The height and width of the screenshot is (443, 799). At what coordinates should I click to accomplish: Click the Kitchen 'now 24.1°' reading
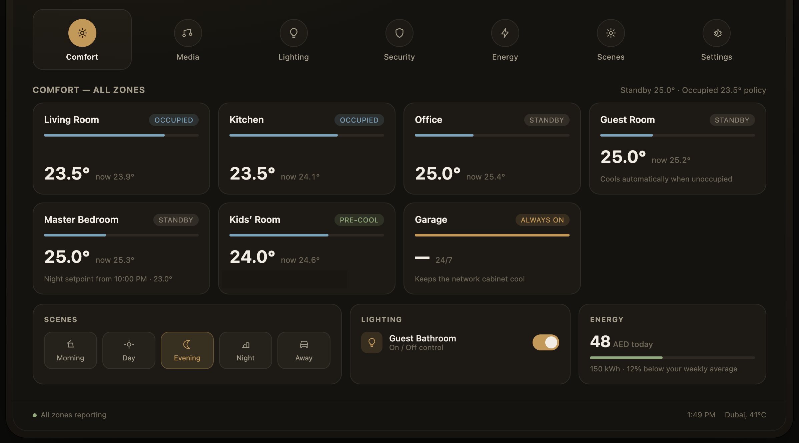[300, 177]
